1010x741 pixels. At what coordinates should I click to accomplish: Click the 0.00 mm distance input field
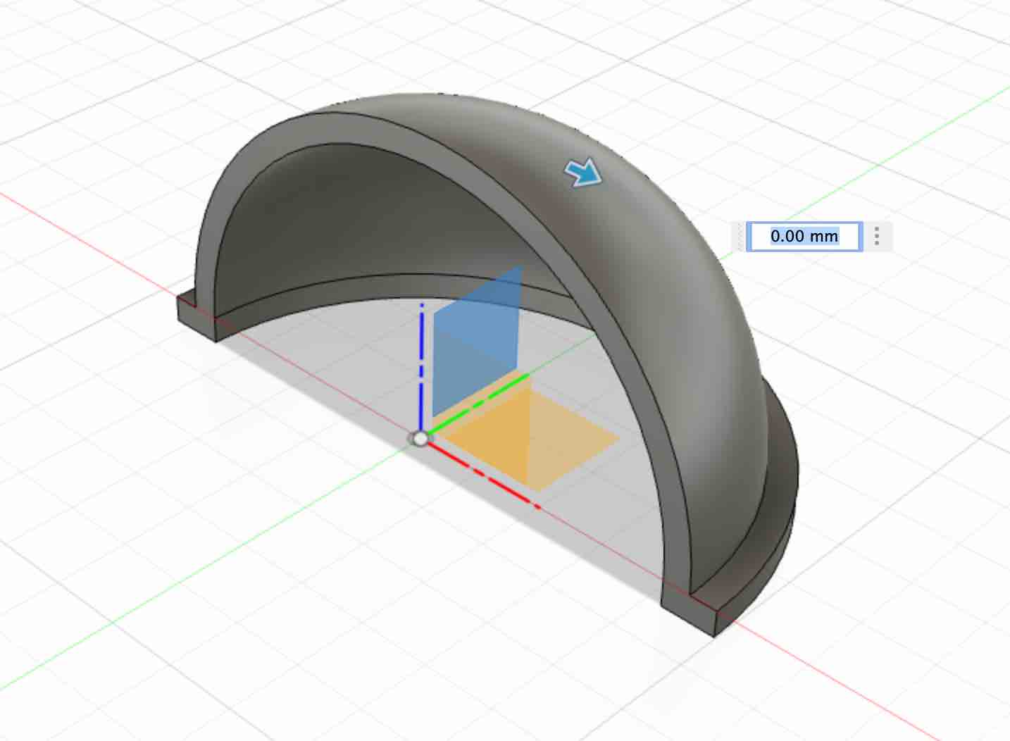pyautogui.click(x=804, y=236)
